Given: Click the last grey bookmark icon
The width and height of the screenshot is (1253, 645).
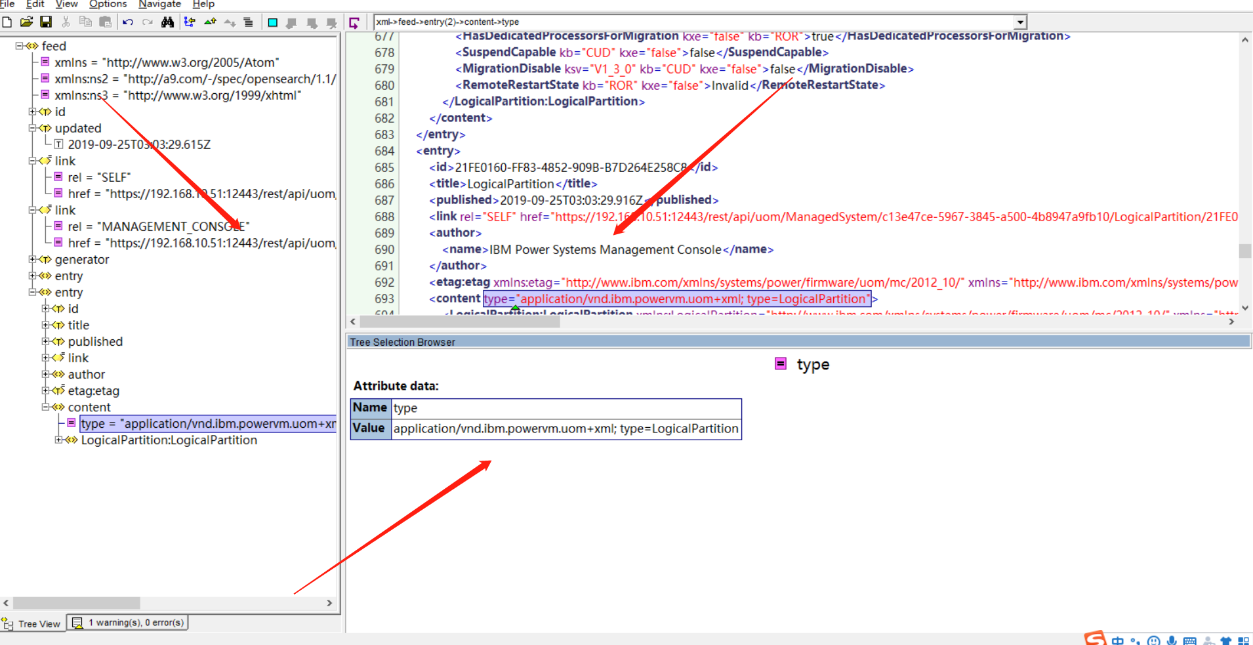Looking at the screenshot, I should (x=332, y=23).
